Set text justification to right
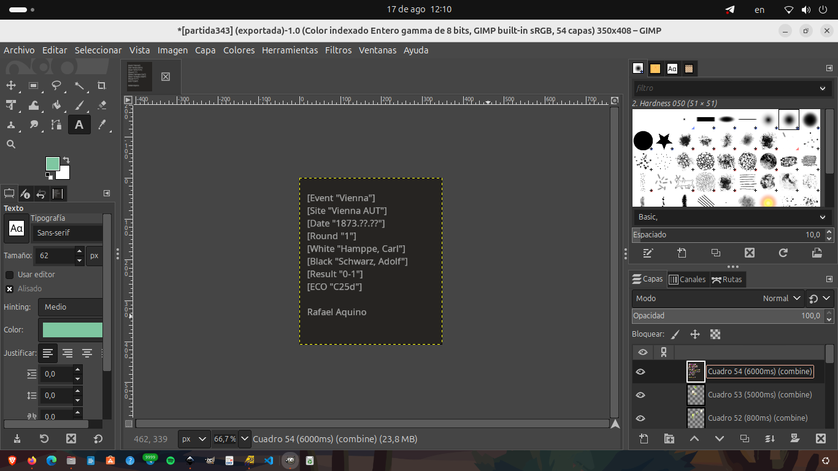 (67, 353)
